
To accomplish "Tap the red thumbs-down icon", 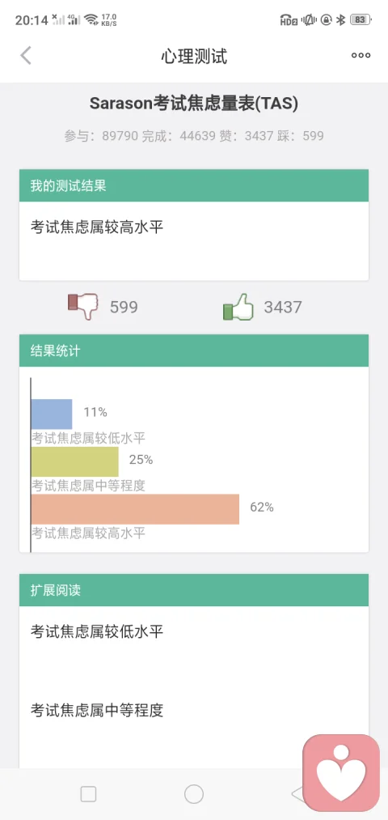I will point(83,307).
